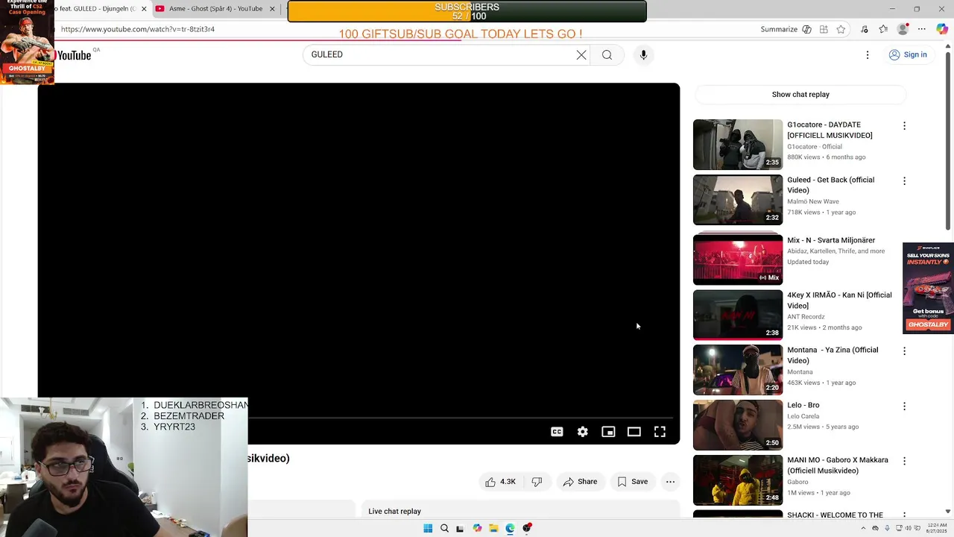The height and width of the screenshot is (537, 954).
Task: Click the browser address bar URL
Action: coord(138,29)
